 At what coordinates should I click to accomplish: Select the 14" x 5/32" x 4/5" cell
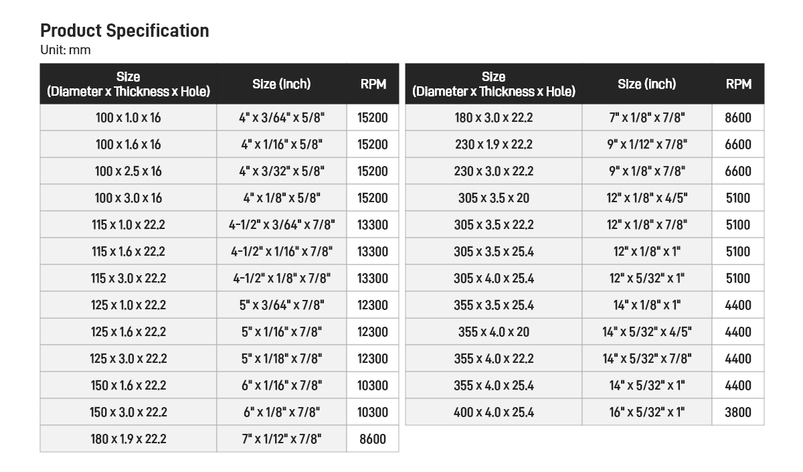pos(646,332)
